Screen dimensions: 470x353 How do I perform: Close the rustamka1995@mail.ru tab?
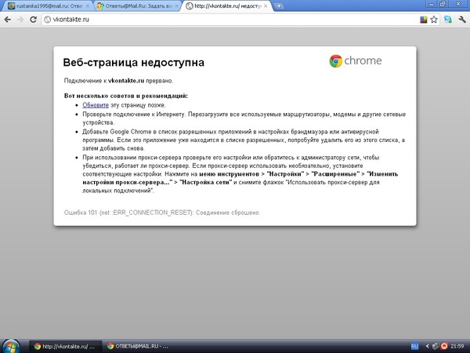(88, 6)
